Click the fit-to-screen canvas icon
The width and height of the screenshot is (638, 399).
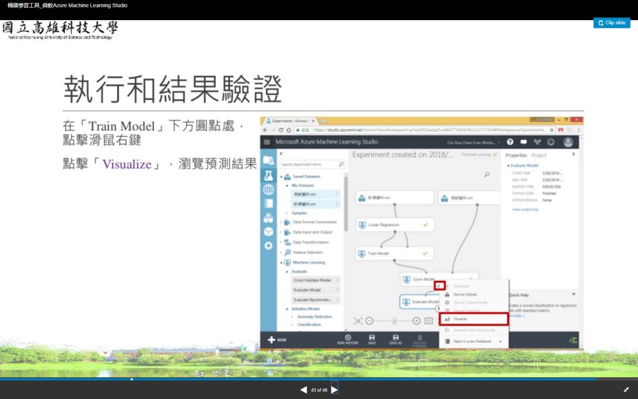[358, 321]
